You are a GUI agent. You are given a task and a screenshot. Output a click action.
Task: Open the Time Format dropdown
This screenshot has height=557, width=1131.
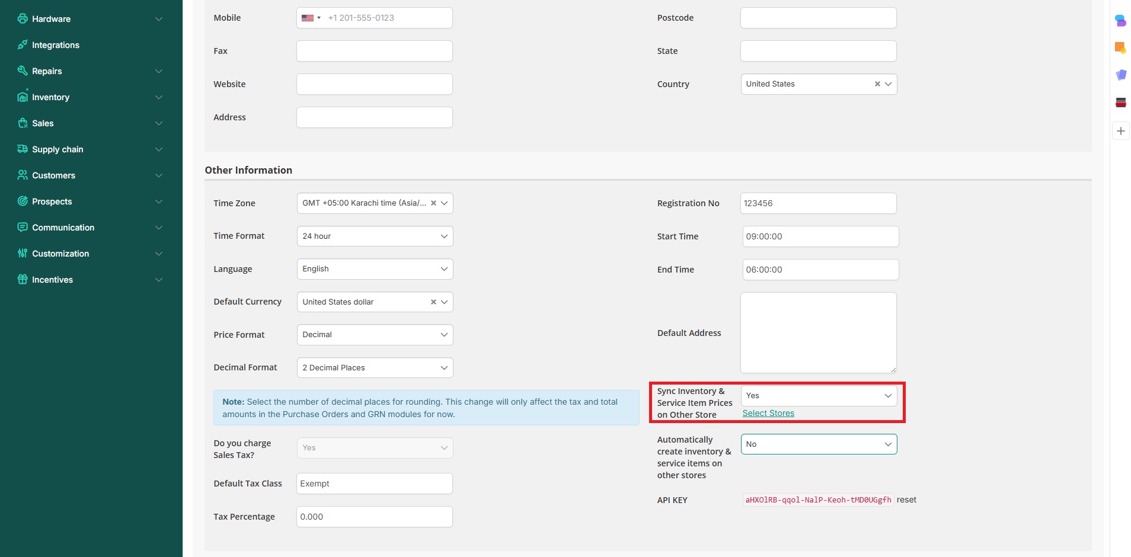pos(375,236)
